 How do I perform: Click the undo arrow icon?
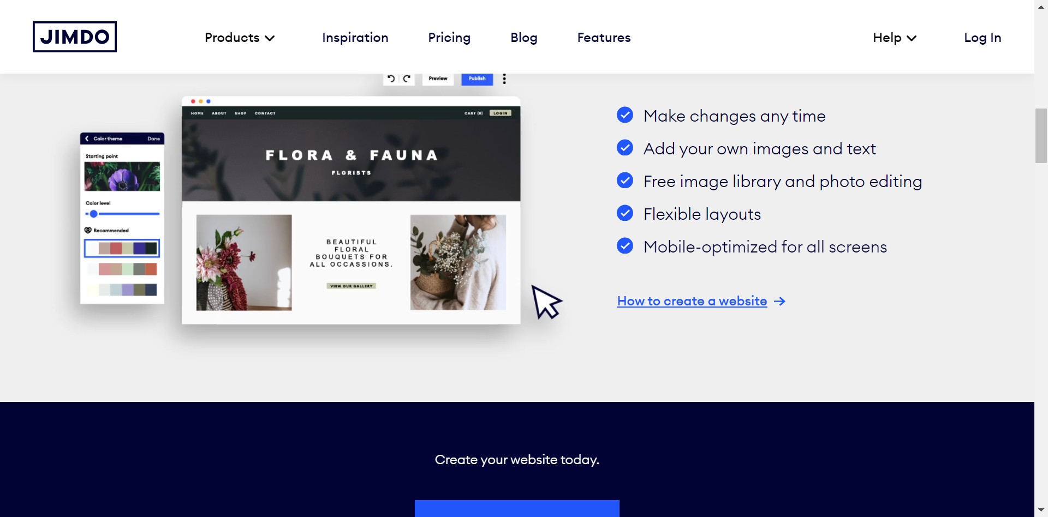point(391,79)
